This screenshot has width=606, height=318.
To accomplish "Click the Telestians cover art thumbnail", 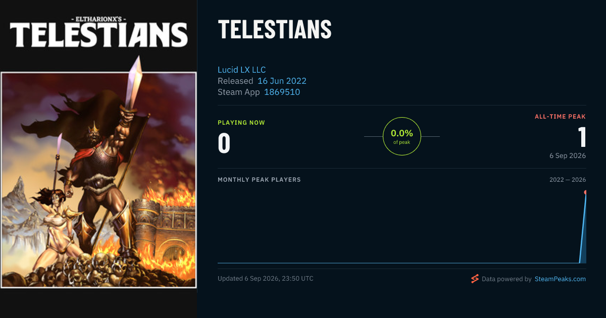I will (98, 180).
